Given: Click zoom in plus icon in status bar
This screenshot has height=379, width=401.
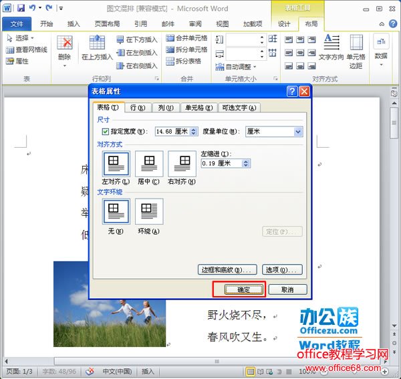Looking at the screenshot, I should [x=385, y=372].
